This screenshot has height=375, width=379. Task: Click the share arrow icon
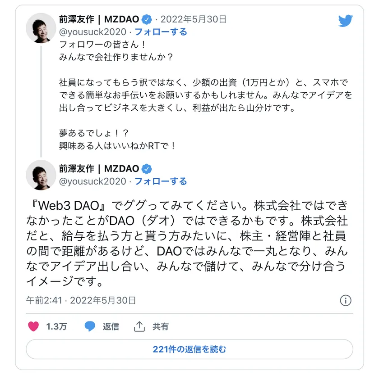[140, 326]
